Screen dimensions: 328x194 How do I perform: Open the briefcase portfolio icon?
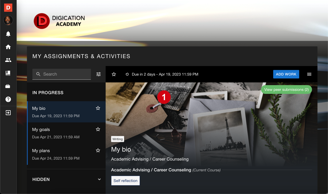[8, 86]
